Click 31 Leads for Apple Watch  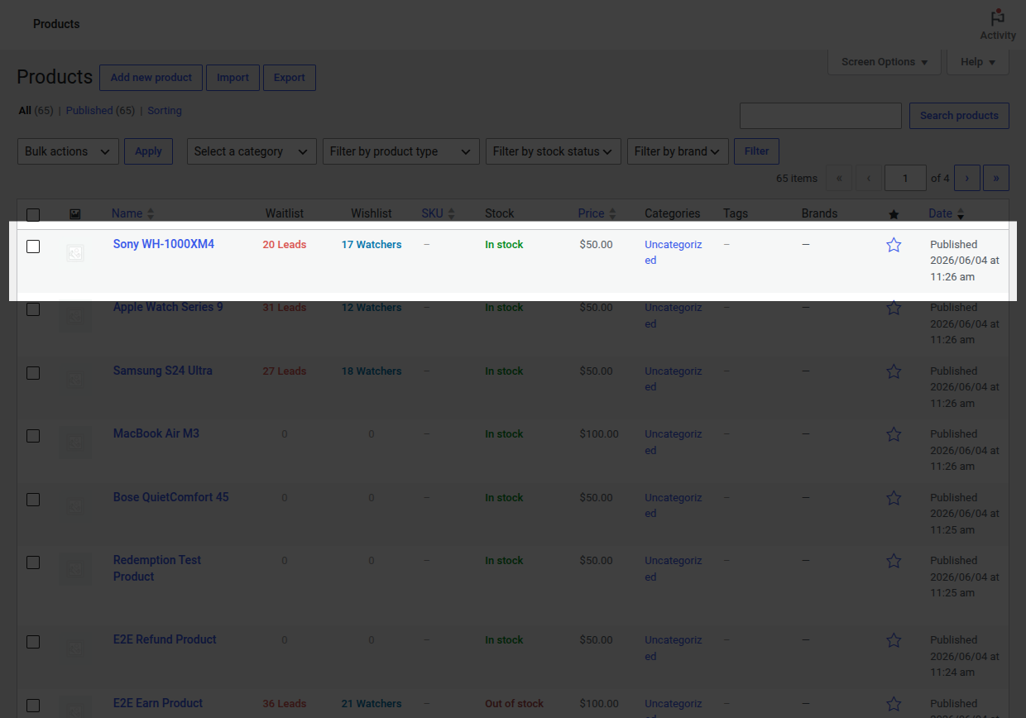tap(285, 308)
